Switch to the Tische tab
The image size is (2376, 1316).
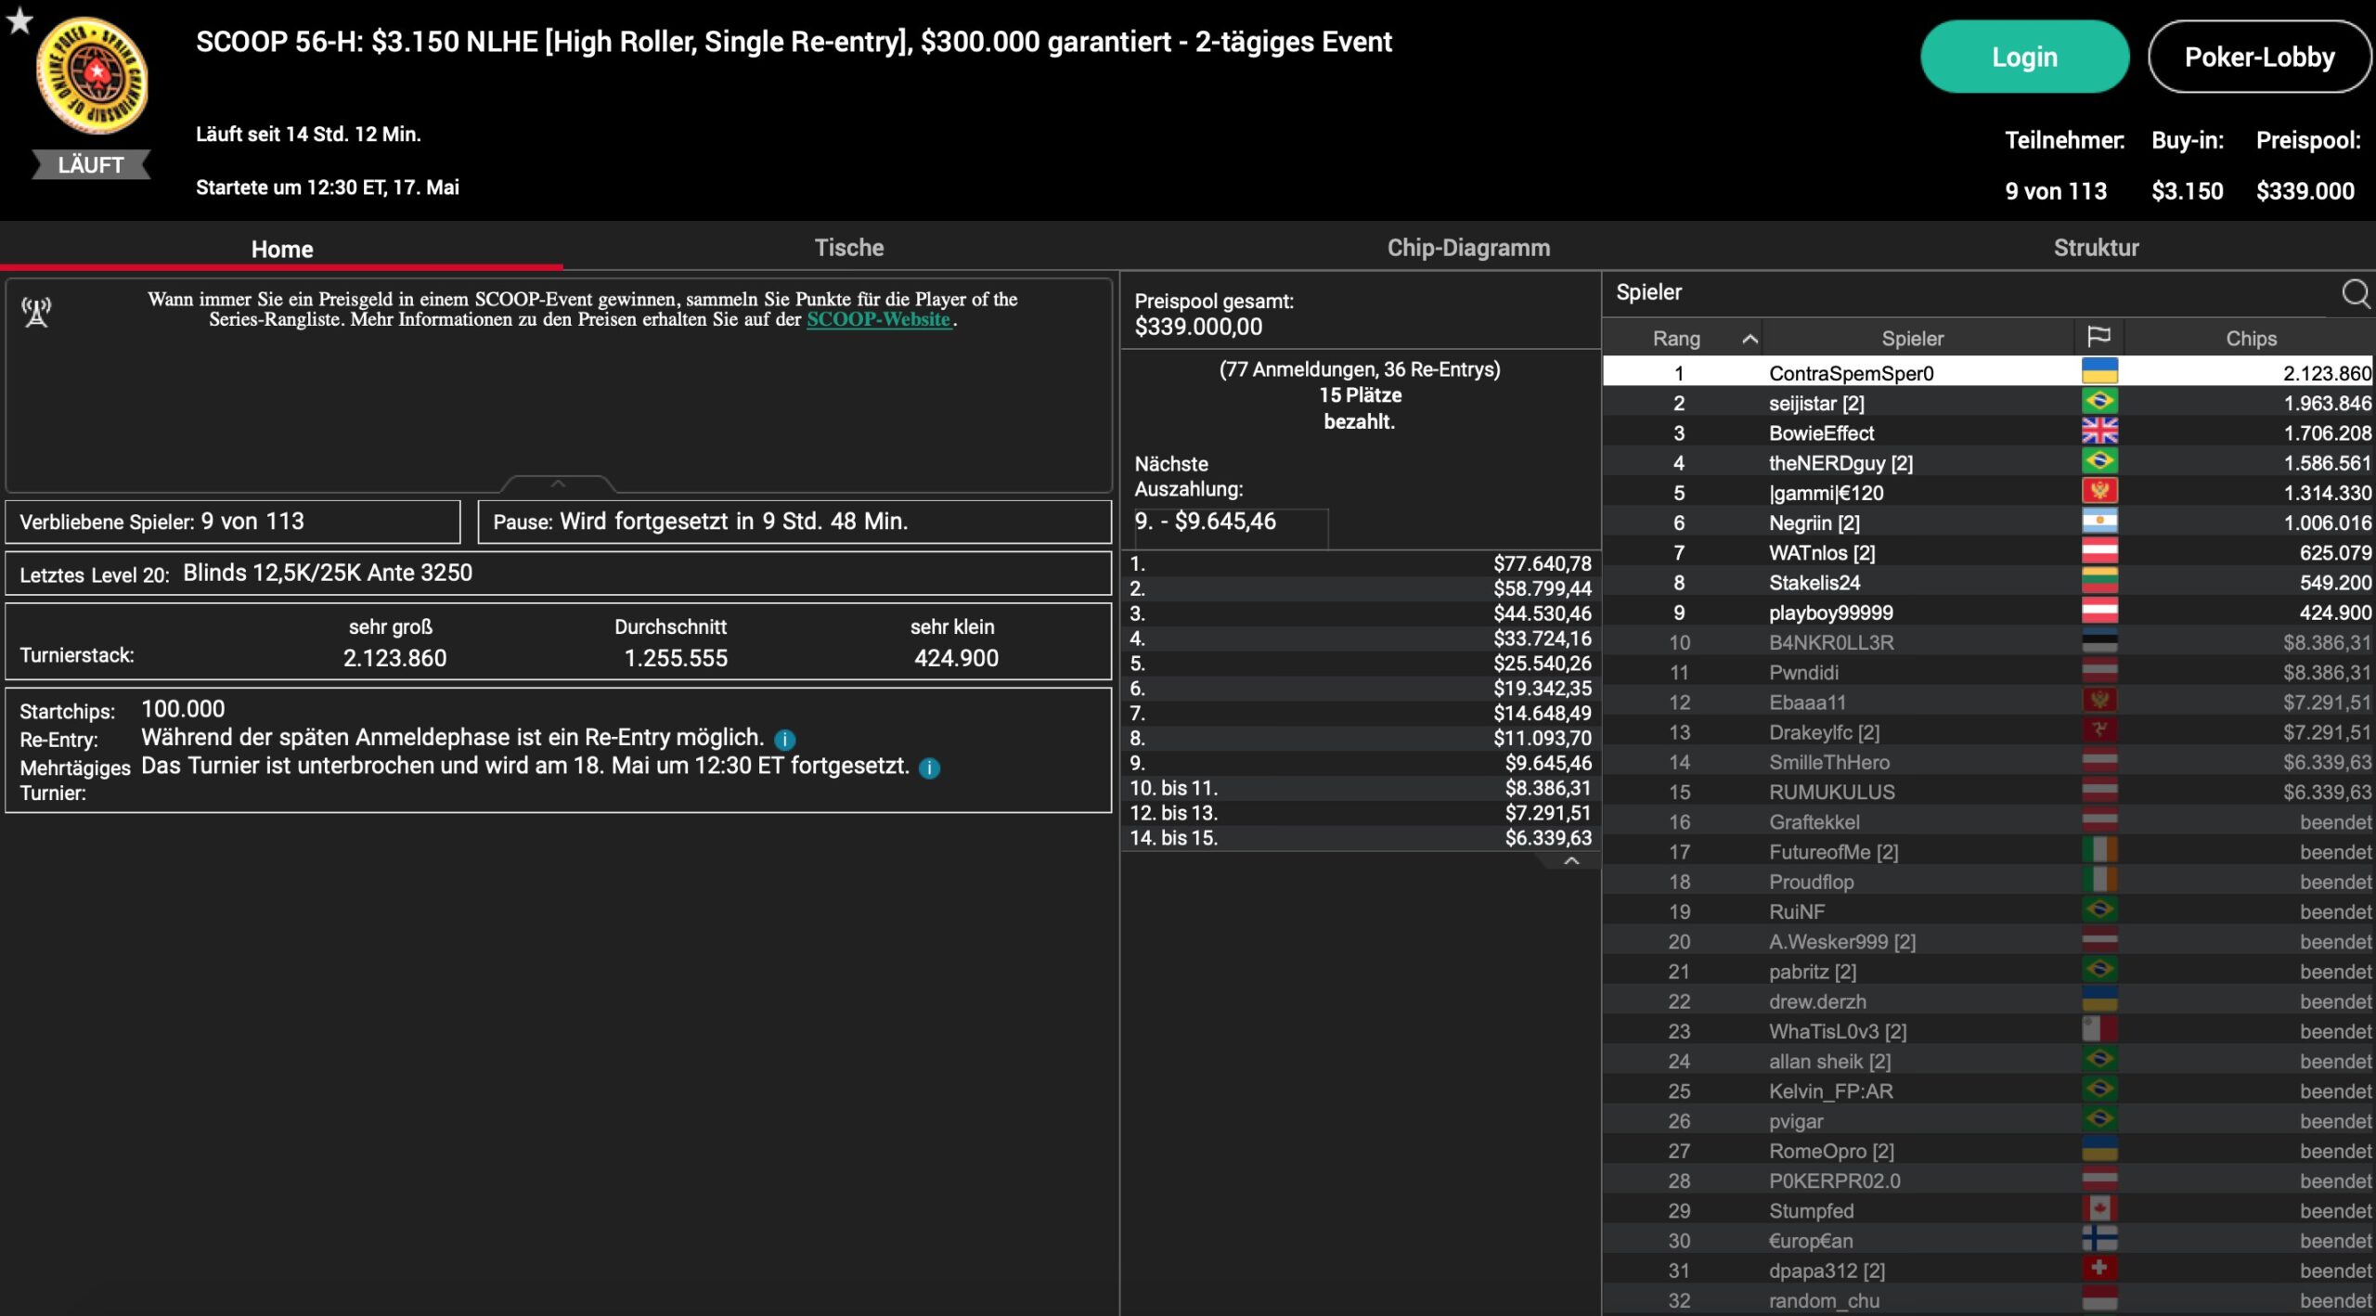[x=848, y=248]
